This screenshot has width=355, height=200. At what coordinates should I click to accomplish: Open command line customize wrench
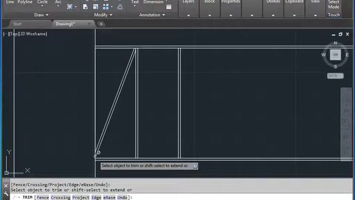(x=6, y=194)
